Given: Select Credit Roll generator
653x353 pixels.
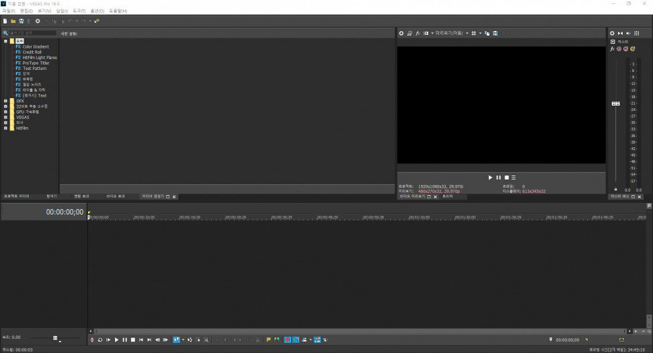Looking at the screenshot, I should click(32, 52).
